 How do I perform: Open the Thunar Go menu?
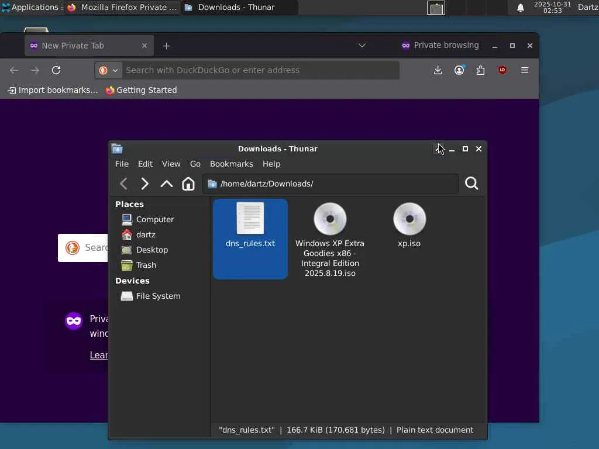click(195, 164)
